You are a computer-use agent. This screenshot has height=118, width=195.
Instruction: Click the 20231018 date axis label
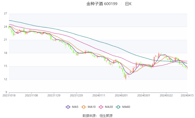[9, 95]
